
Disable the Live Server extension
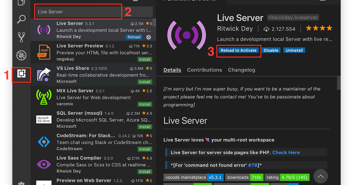click(x=271, y=50)
